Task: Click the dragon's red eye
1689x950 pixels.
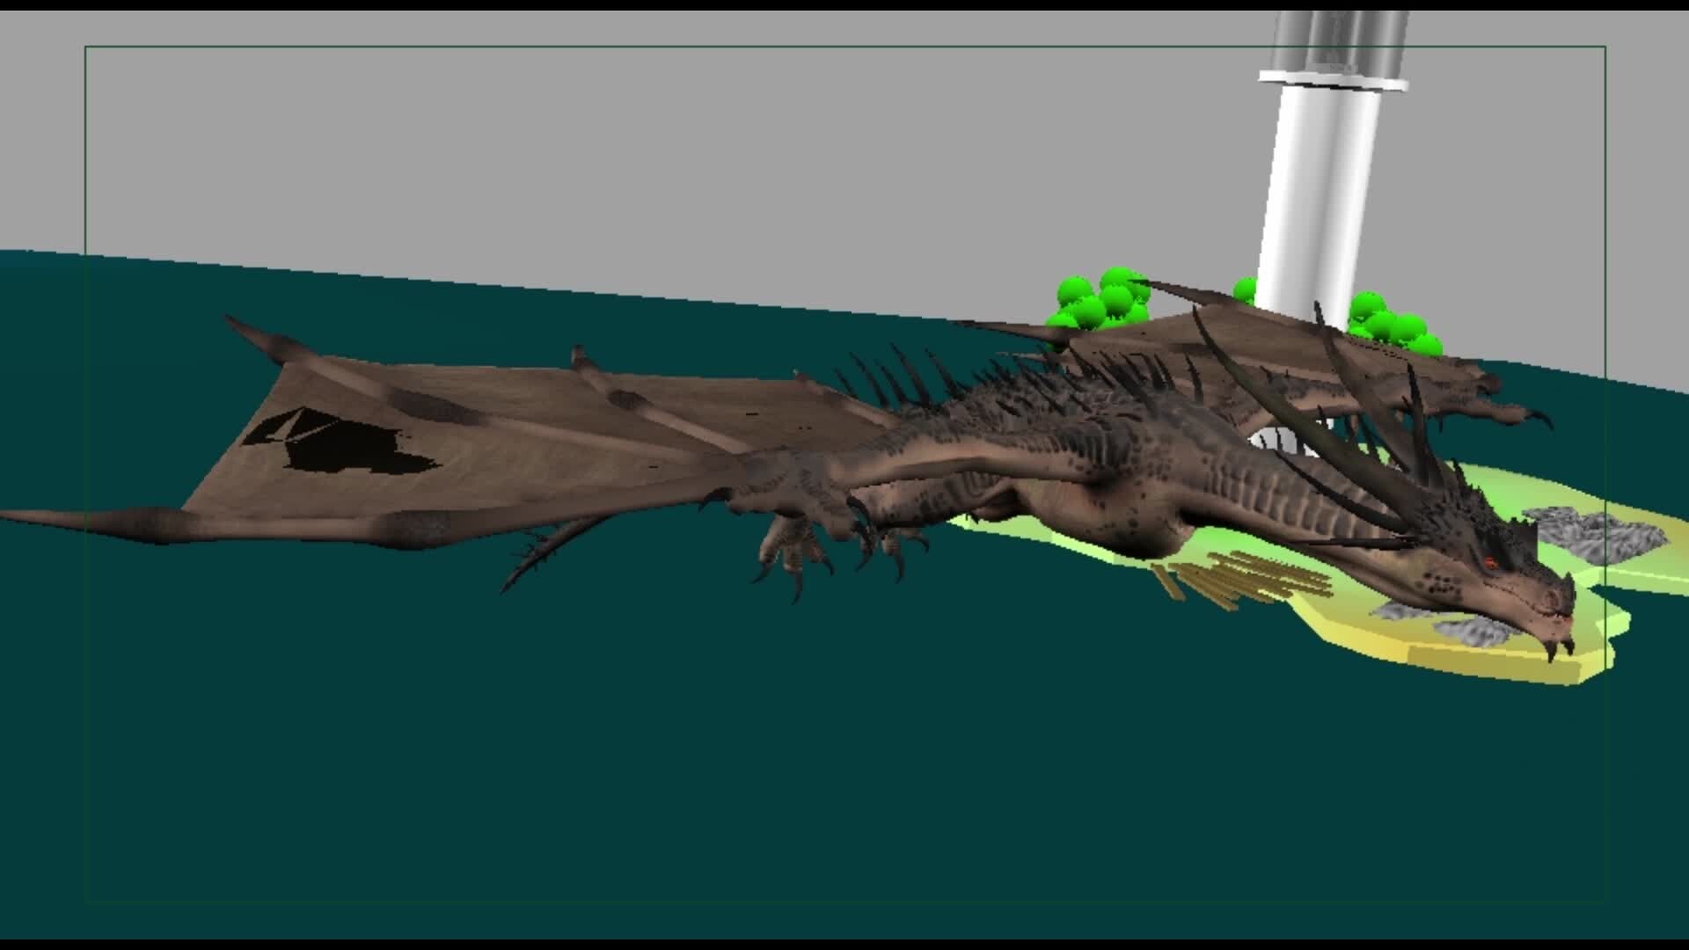Action: pos(1490,563)
